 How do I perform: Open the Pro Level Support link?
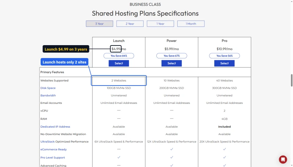point(52,157)
